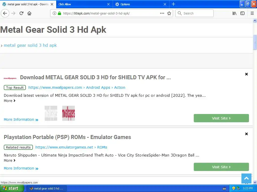This screenshot has width=257, height=192.
Task: Open Download METAL GEAR SOLID 3 HD result title
Action: pos(95,77)
